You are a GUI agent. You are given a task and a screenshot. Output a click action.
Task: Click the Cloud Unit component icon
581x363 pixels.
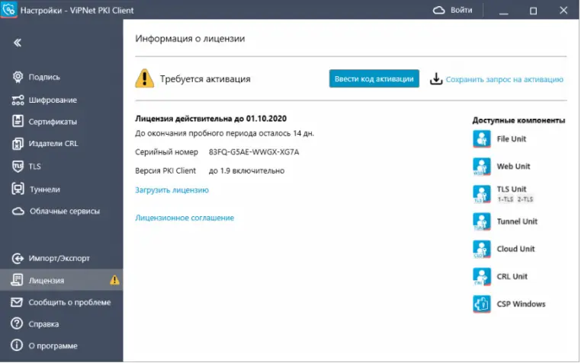(482, 249)
